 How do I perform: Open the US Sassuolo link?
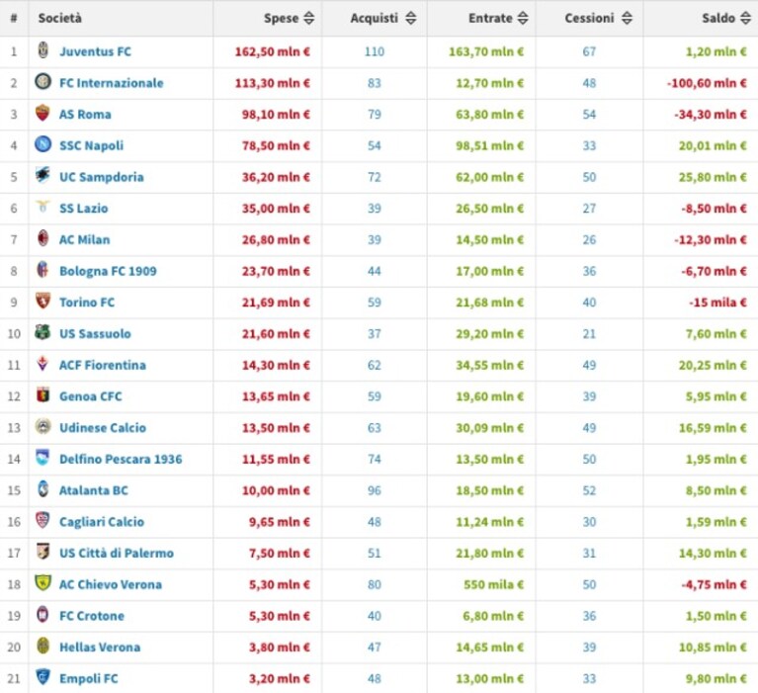95,334
